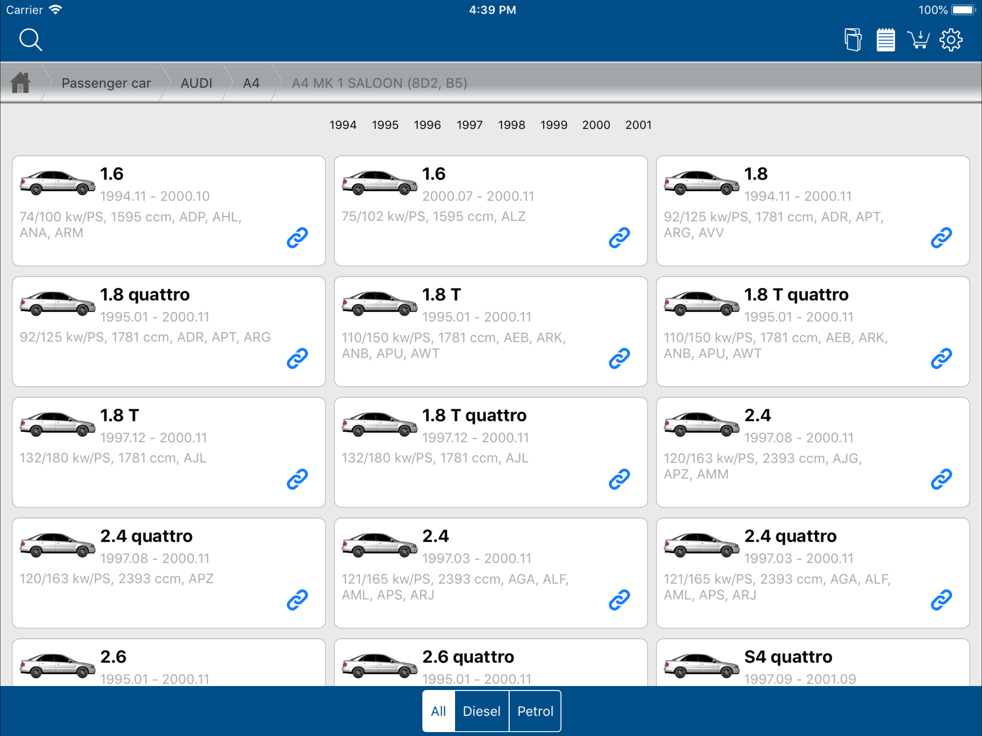The height and width of the screenshot is (736, 982).
Task: Open the shopping cart icon
Action: 918,40
